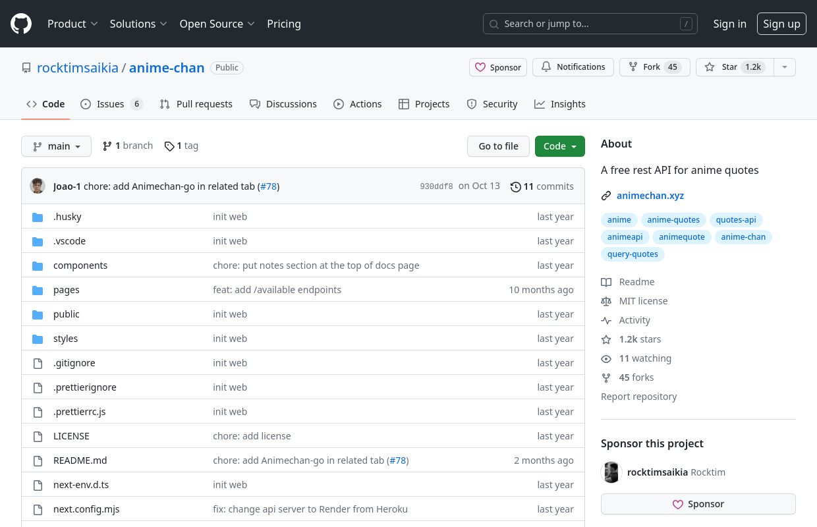Click the README.md file icon
Viewport: 817px width, 527px height.
tap(38, 460)
